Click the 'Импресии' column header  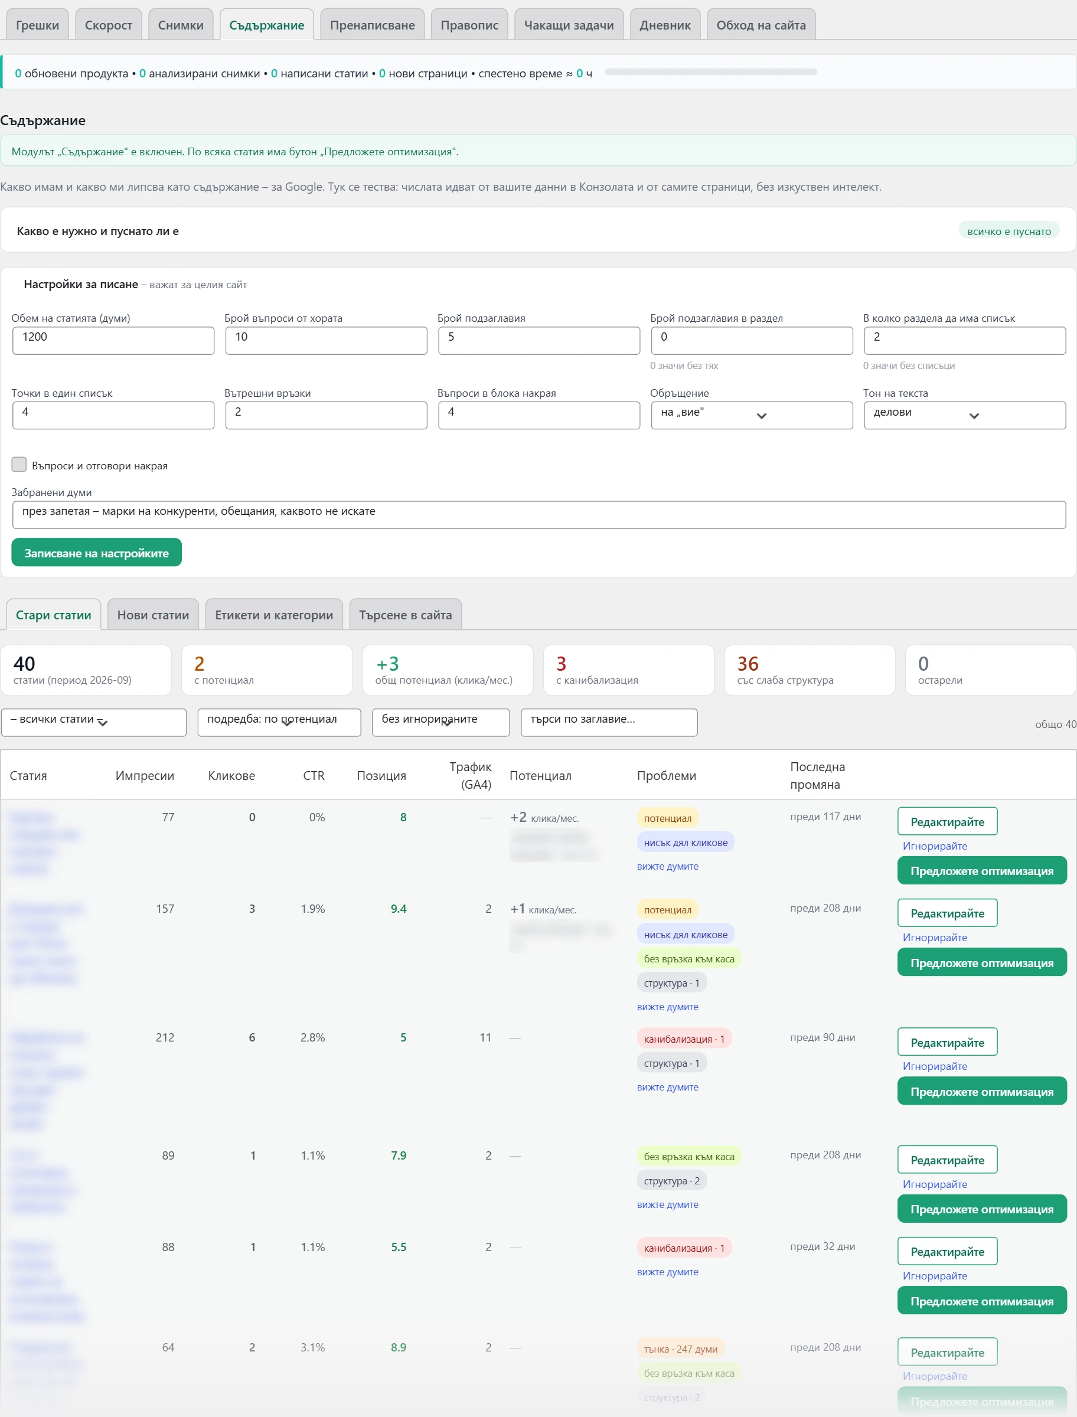click(145, 775)
